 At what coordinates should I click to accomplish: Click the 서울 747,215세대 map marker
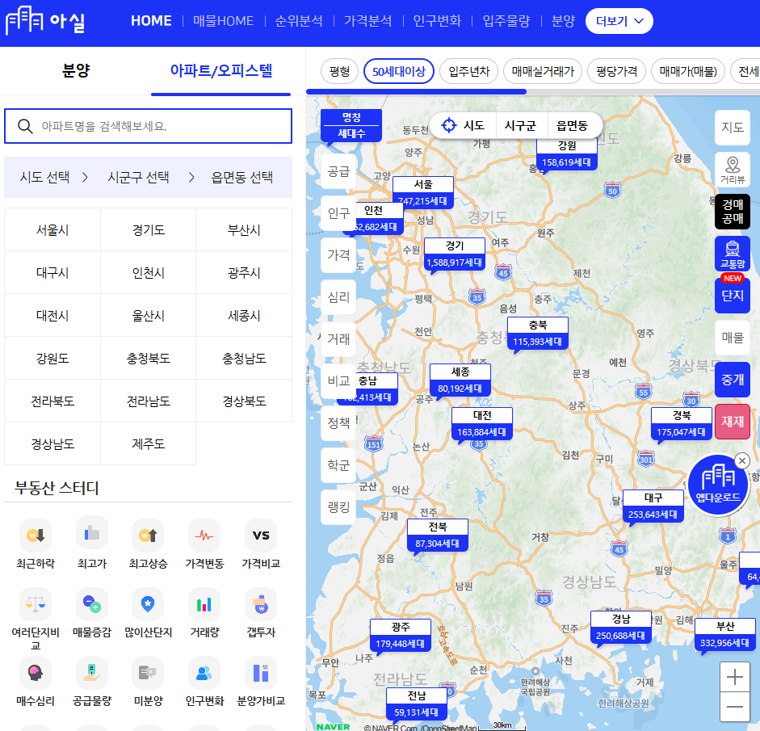pyautogui.click(x=423, y=193)
